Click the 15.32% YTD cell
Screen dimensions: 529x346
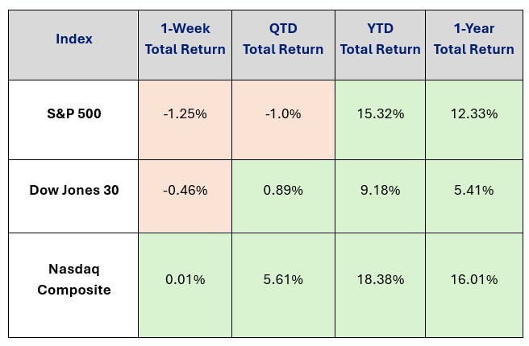click(380, 114)
